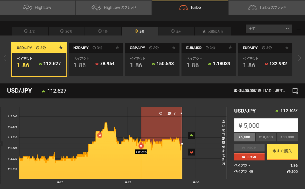The width and height of the screenshot is (305, 189).
Task: Click the red LOW arrow icon beside the chart
Action: tap(191, 152)
